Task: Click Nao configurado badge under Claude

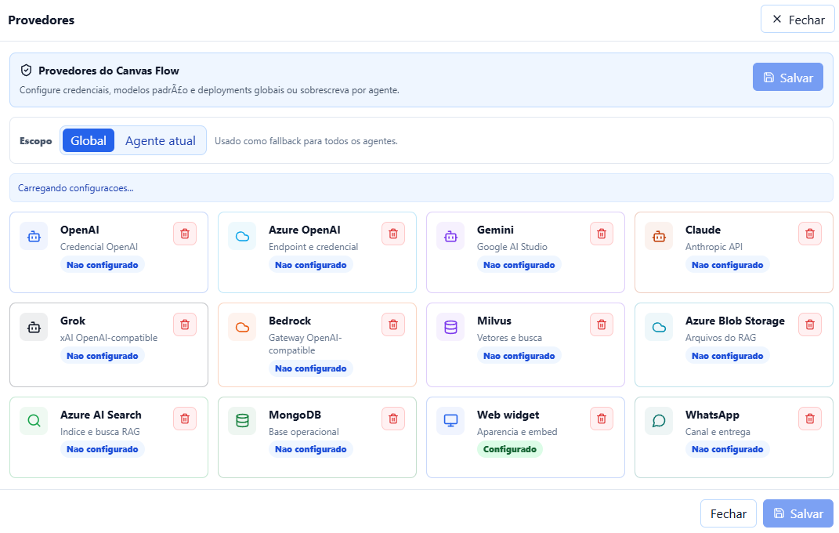Action: (x=728, y=265)
